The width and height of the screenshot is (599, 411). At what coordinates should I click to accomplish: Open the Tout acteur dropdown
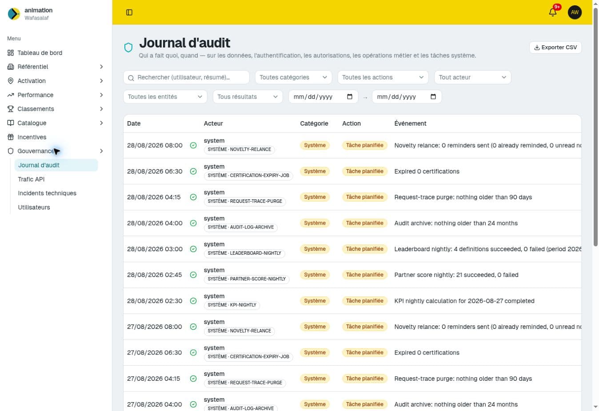point(472,77)
